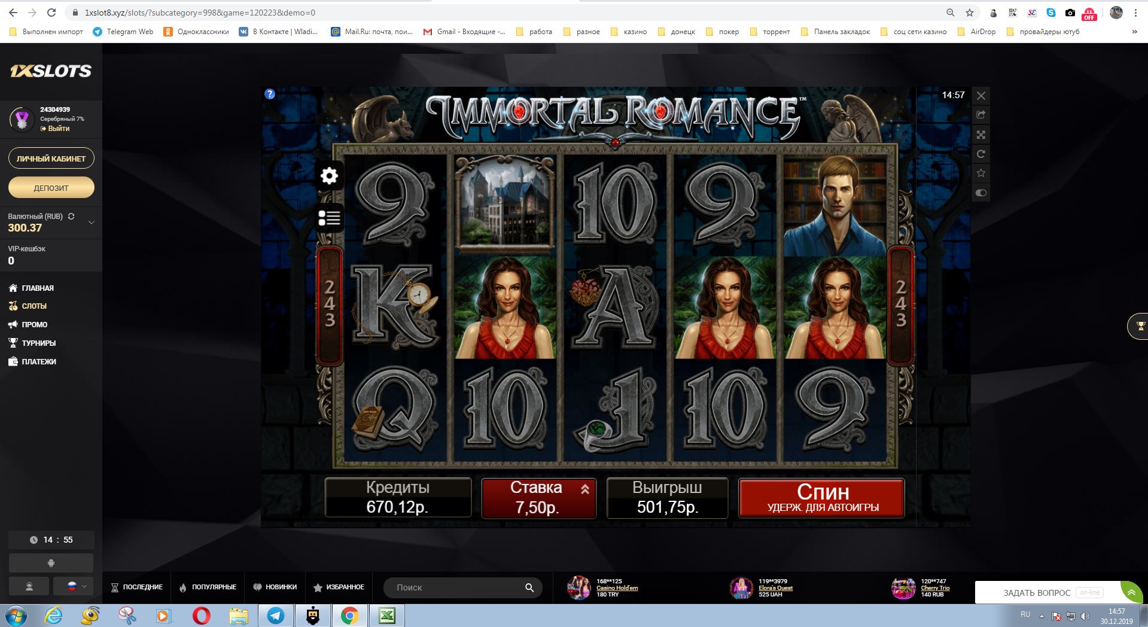Expand the game to fullscreen

[981, 135]
